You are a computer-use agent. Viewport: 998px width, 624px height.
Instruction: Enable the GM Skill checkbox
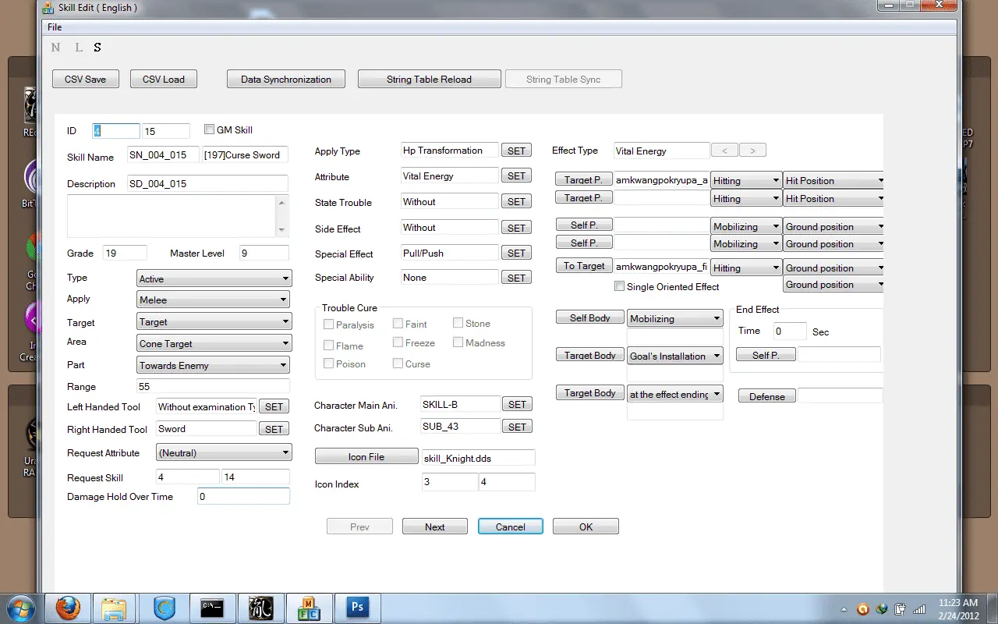[209, 129]
